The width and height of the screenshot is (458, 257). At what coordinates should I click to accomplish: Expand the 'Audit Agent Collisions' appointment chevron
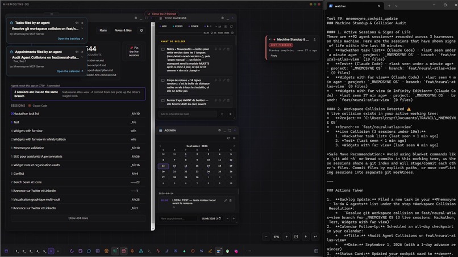[82, 57]
